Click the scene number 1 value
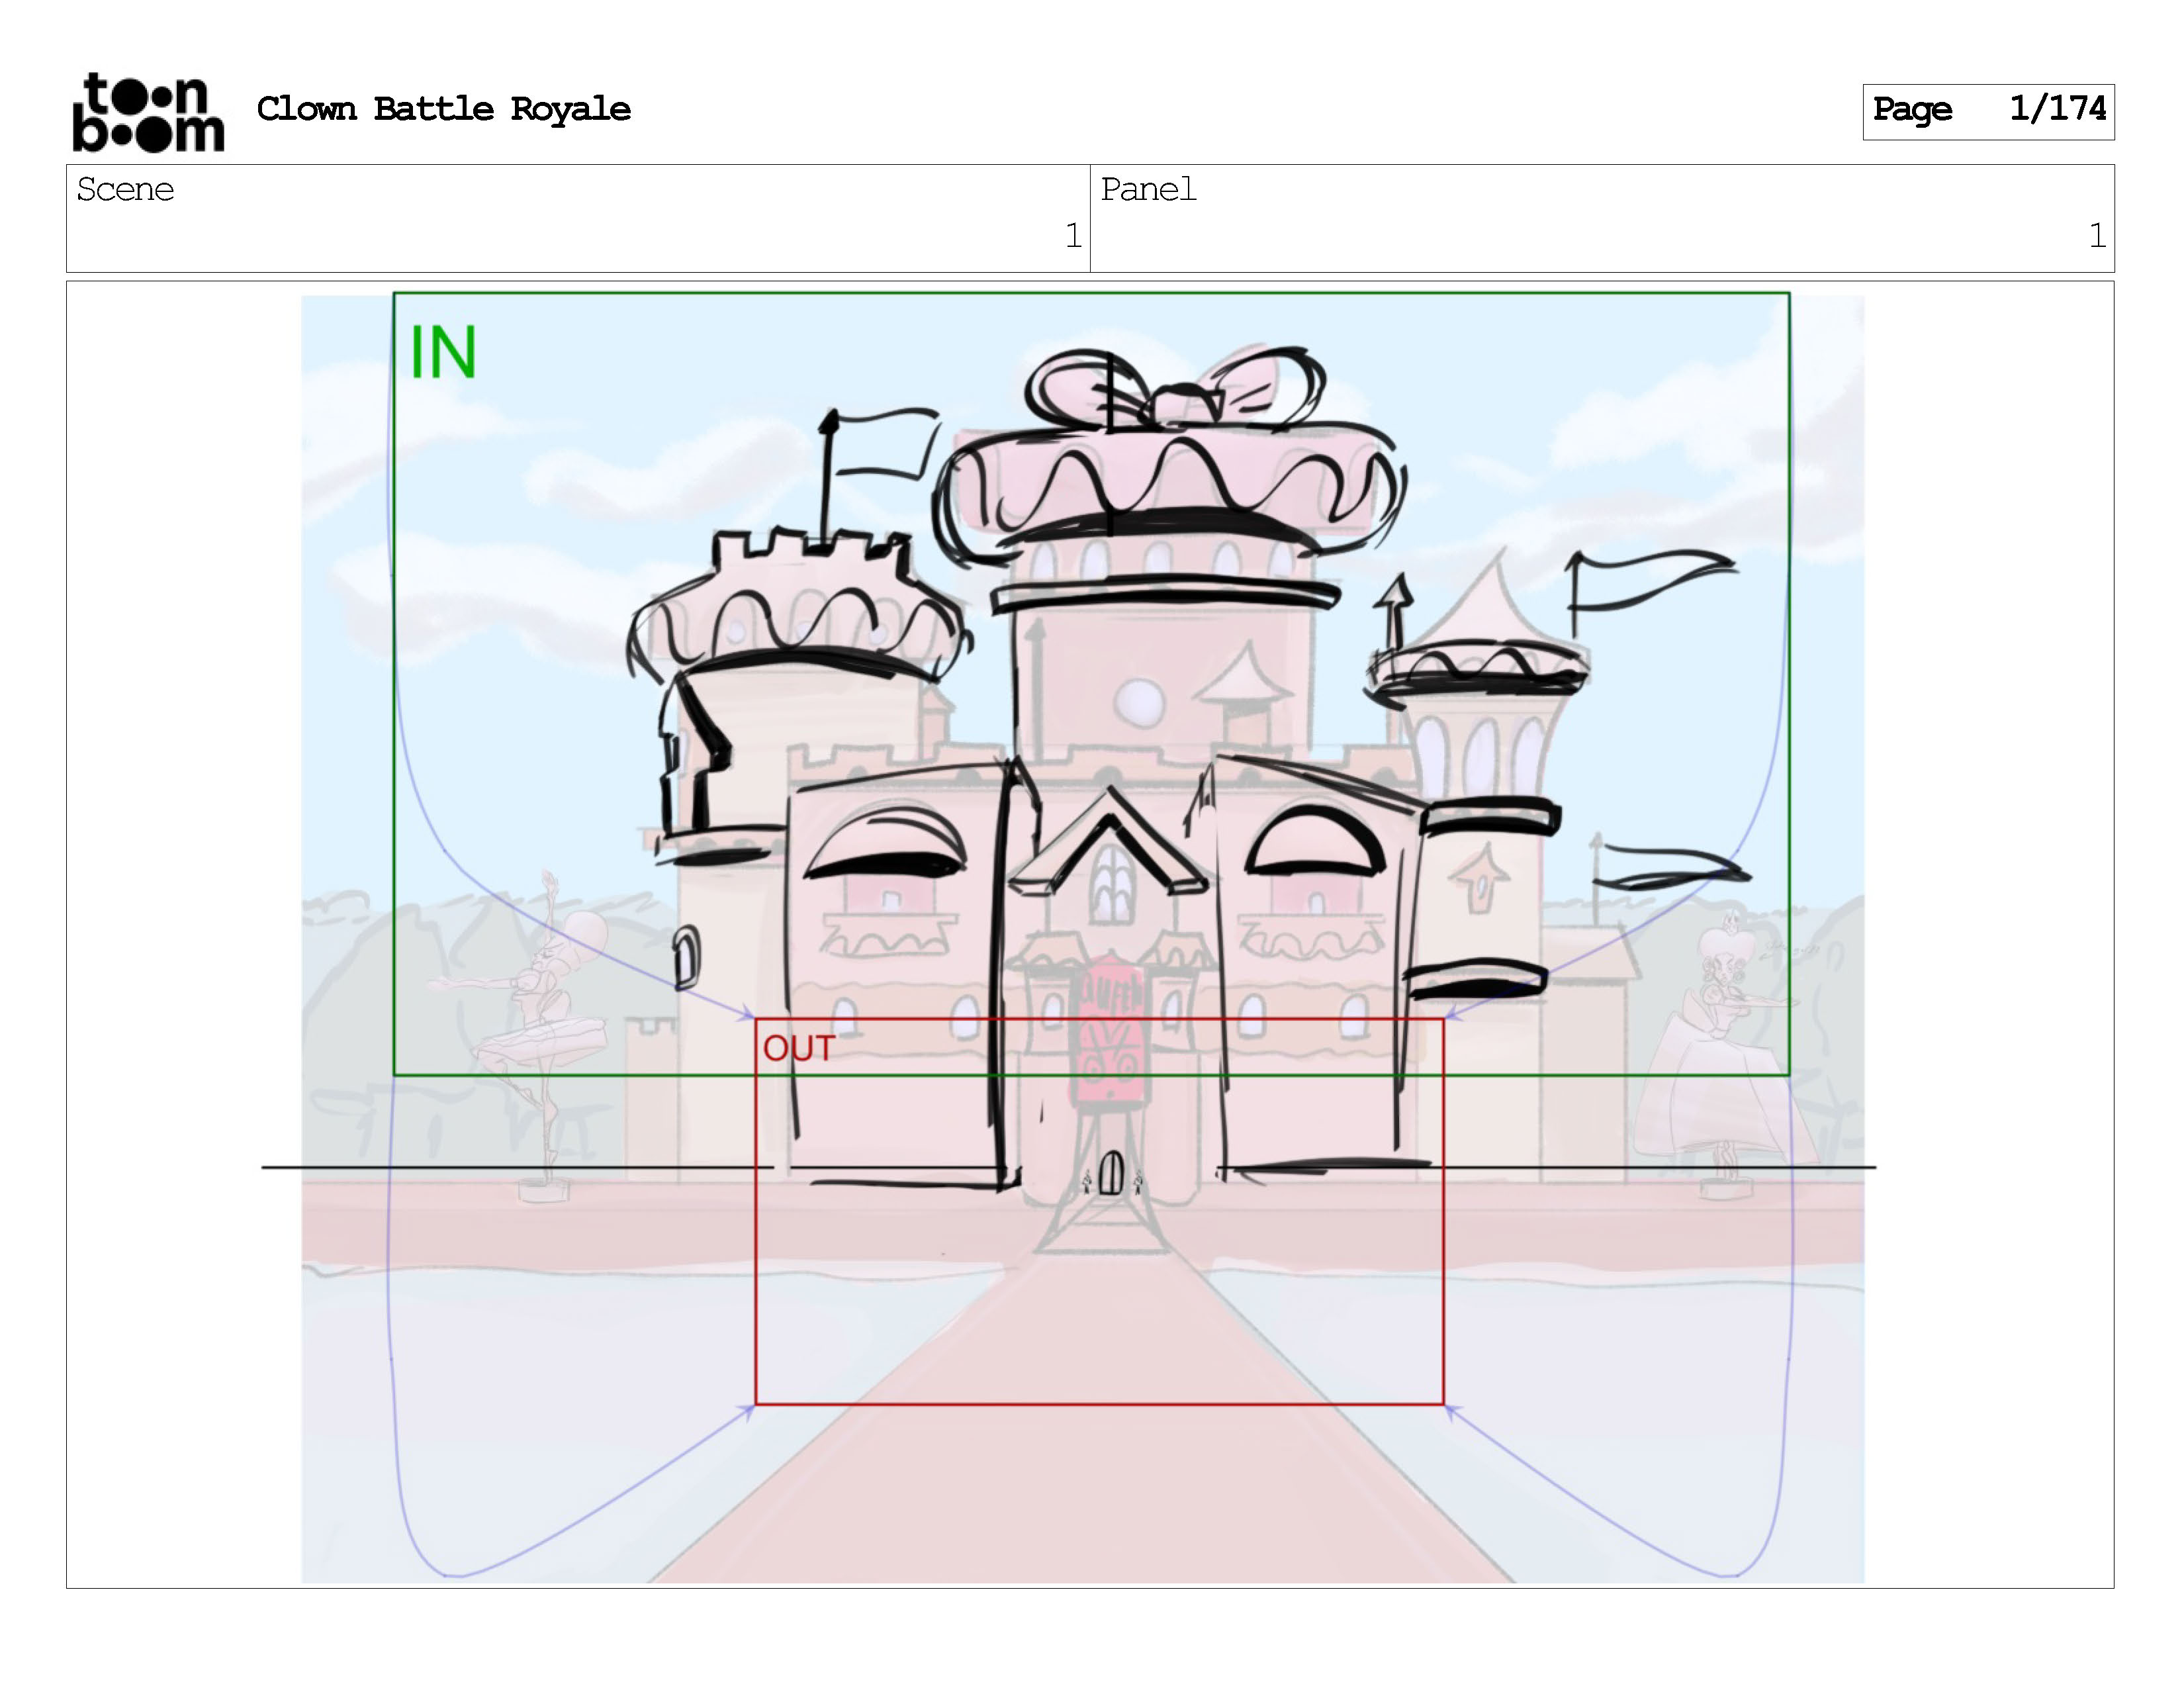The image size is (2184, 1688). 1072,236
